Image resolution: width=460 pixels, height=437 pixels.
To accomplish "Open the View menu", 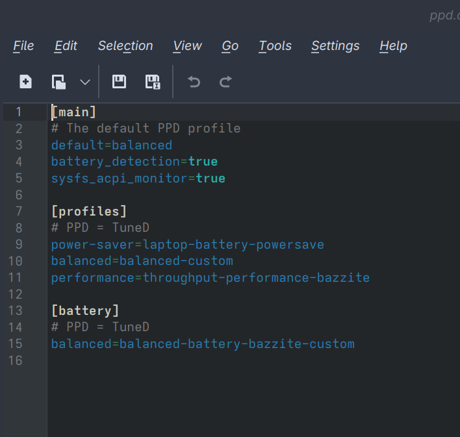I will 188,46.
